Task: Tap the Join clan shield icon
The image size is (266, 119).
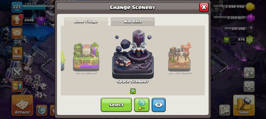Action: (17, 53)
